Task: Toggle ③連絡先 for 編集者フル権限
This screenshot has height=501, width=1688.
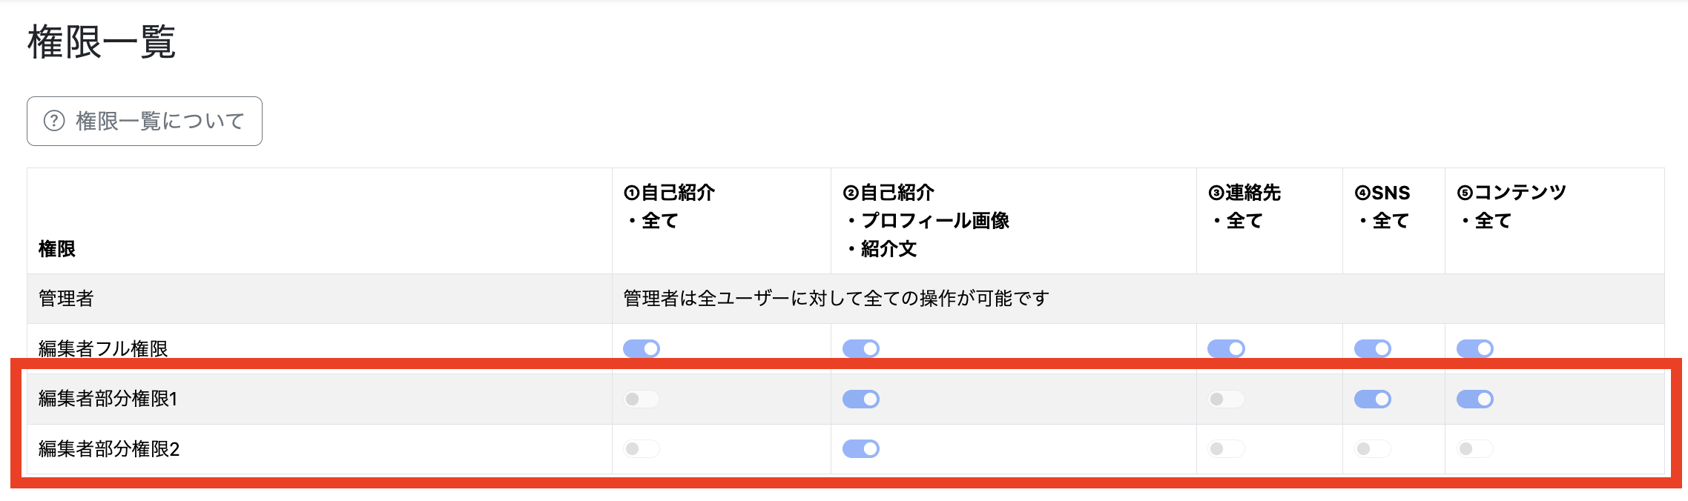Action: click(1226, 348)
